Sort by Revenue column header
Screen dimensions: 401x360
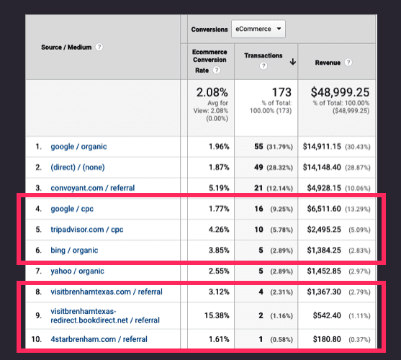point(328,63)
